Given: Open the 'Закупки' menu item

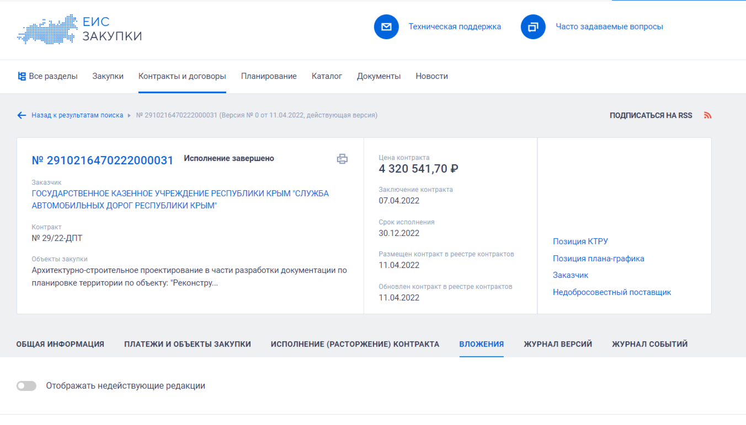Looking at the screenshot, I should click(x=108, y=77).
